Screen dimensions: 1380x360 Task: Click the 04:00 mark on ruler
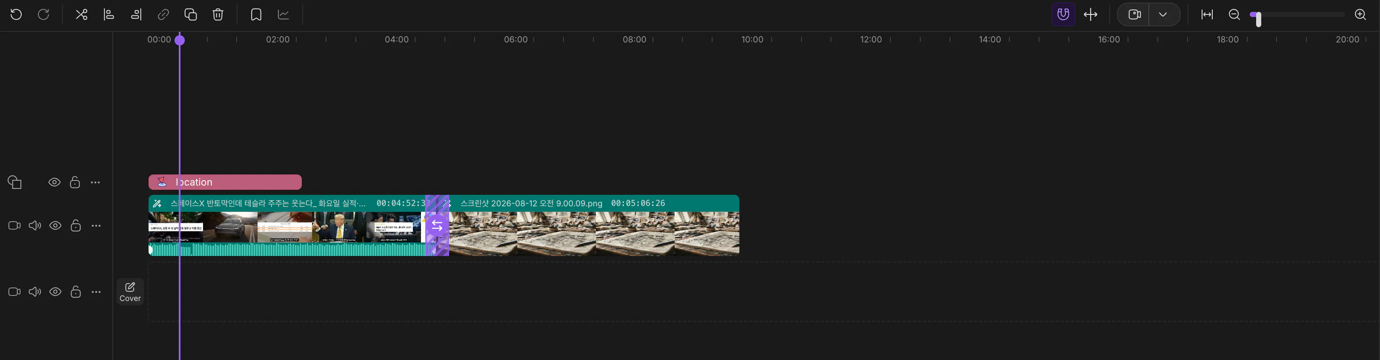coord(396,39)
